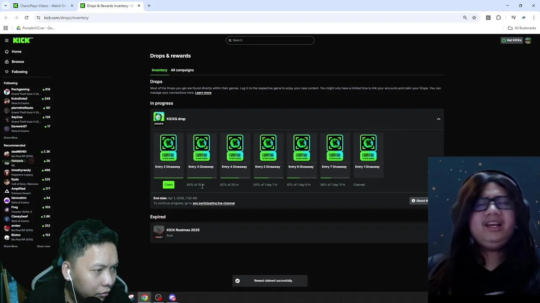540x303 pixels.
Task: Open dasMEHDI recommended channel
Action: pyautogui.click(x=27, y=154)
